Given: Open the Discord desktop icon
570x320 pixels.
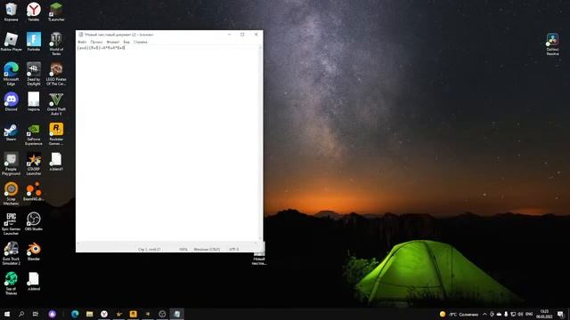Looking at the screenshot, I should click(x=11, y=101).
